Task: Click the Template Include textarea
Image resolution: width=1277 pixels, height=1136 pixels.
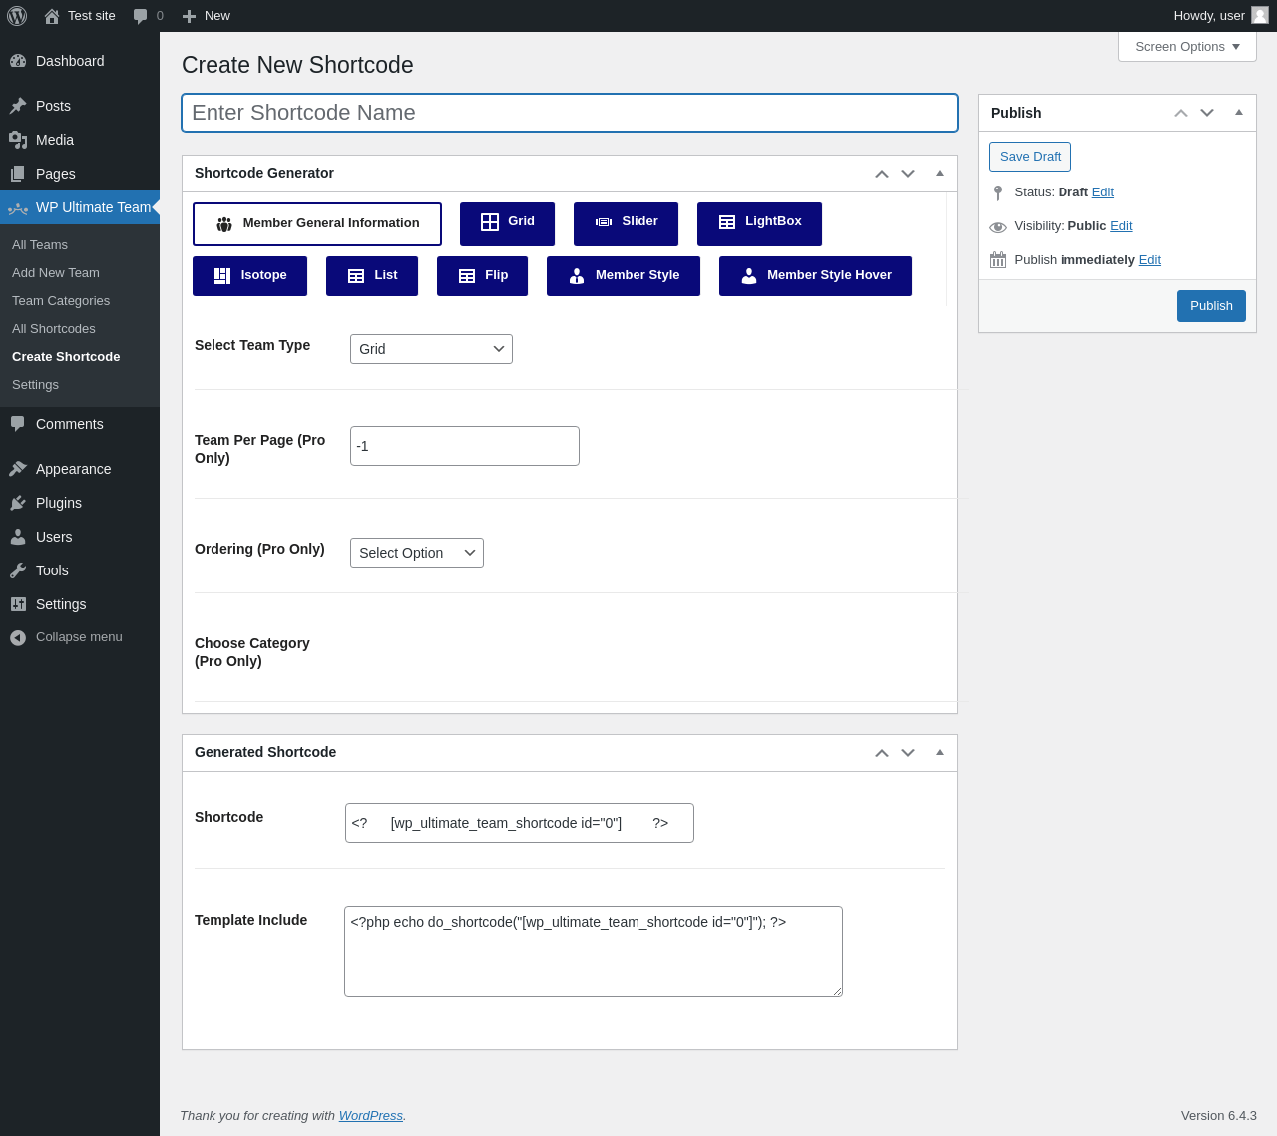Action: (x=594, y=951)
